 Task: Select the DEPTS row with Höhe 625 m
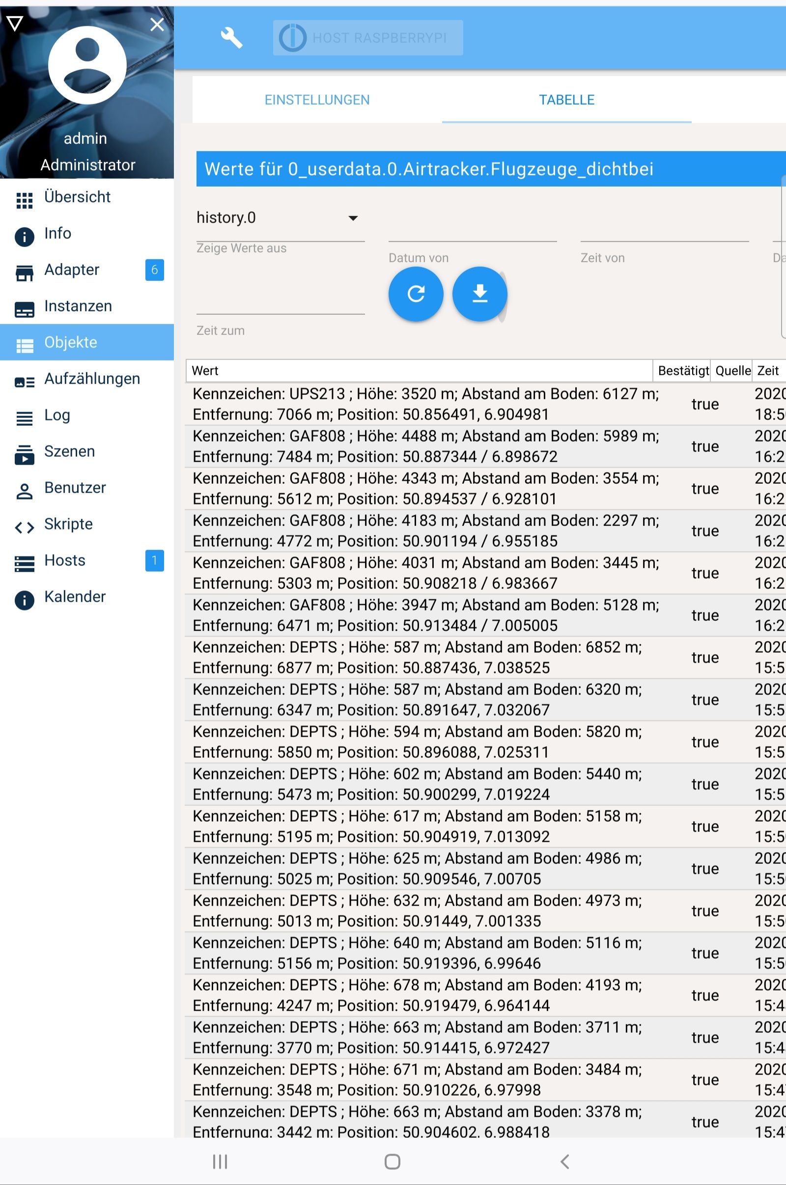tap(485, 868)
